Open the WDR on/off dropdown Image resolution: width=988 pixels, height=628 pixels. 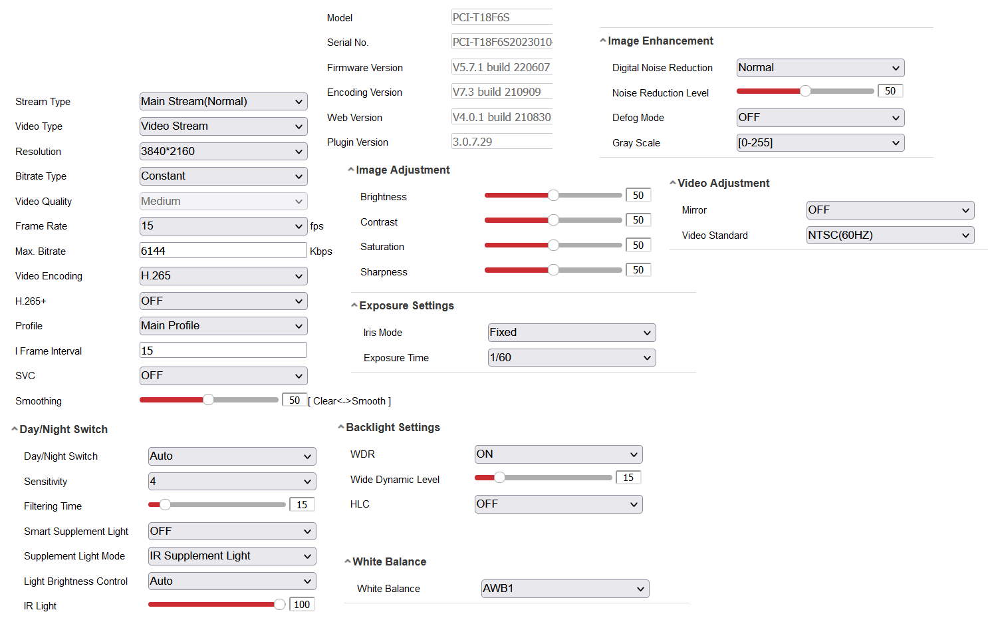coord(558,454)
